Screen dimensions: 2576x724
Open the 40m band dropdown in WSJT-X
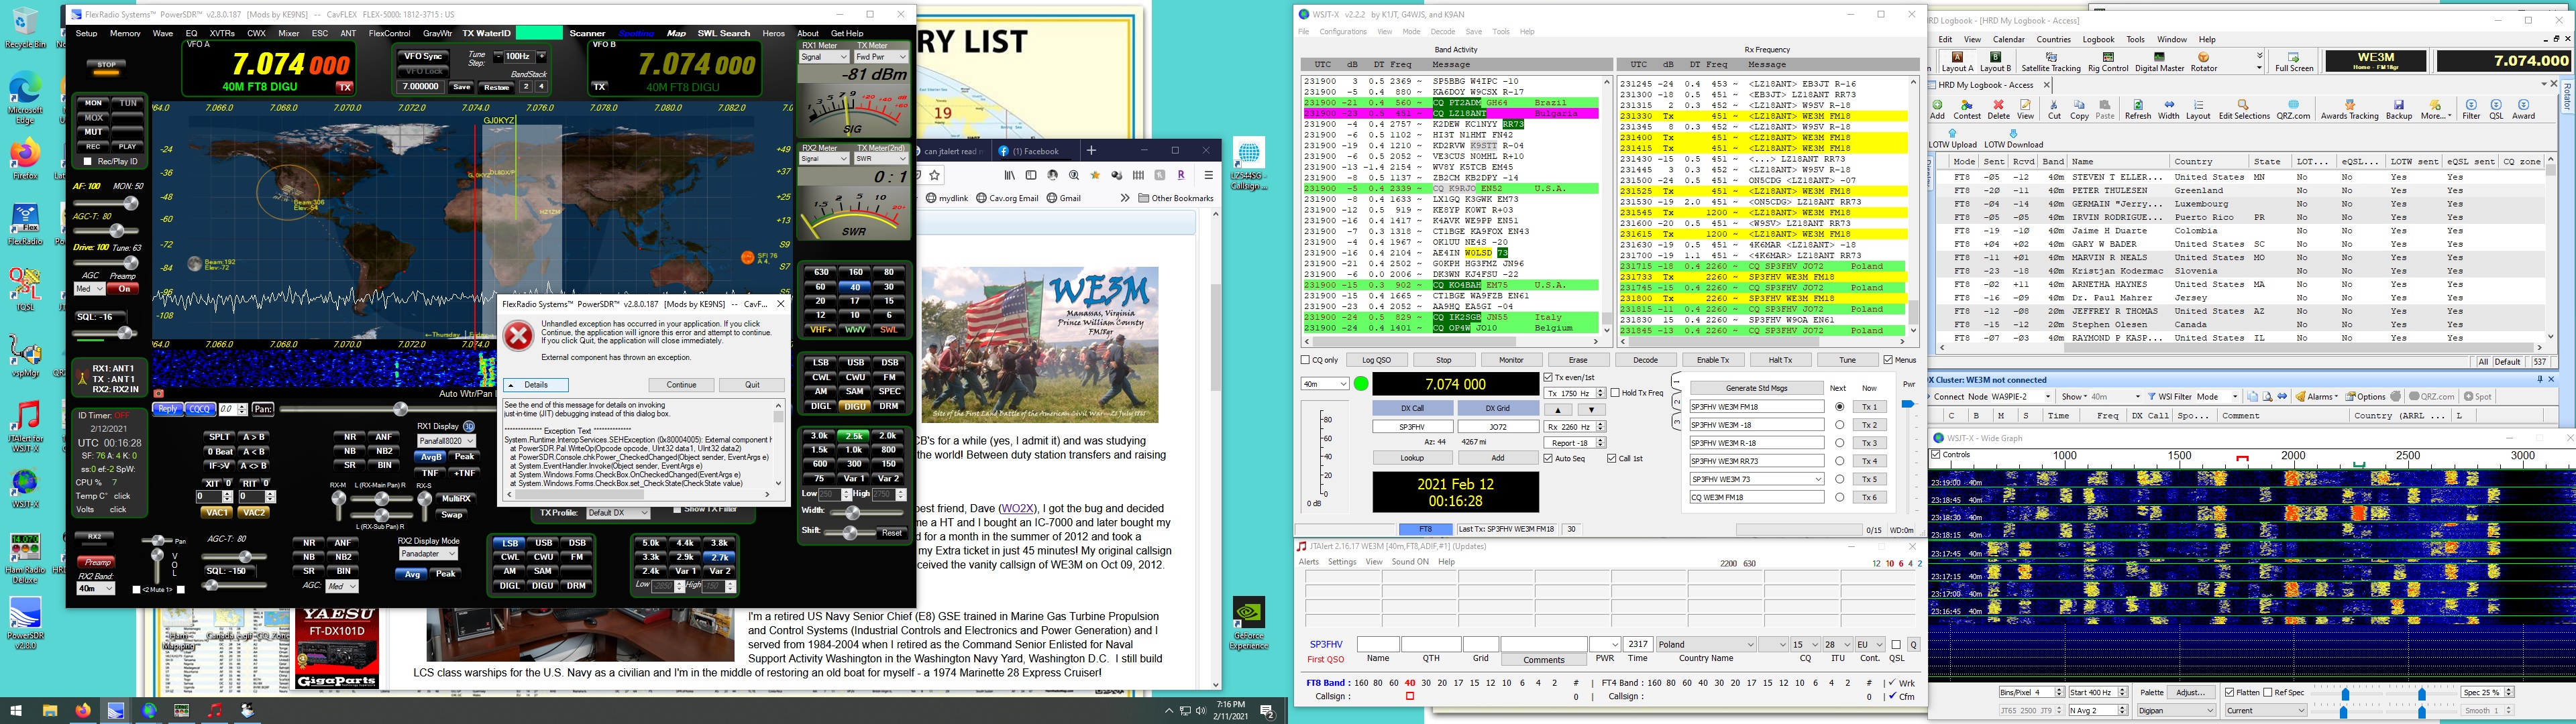pos(1324,384)
